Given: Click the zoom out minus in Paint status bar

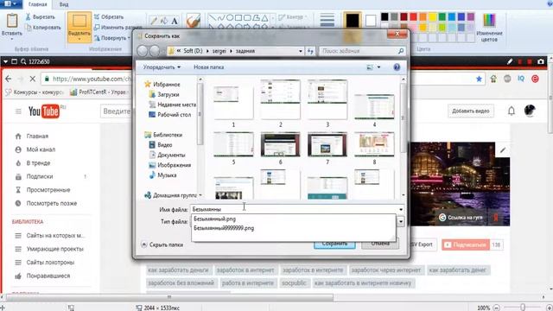Looking at the screenshot, I should pyautogui.click(x=496, y=308).
